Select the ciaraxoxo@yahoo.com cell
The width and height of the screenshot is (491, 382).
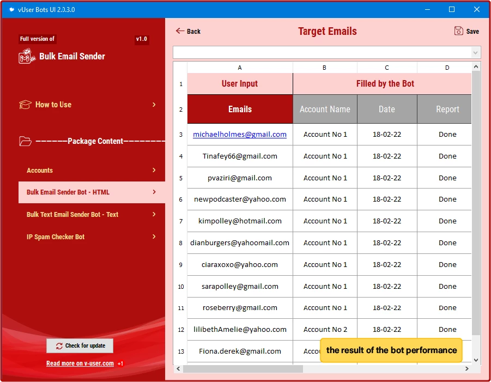coord(240,265)
